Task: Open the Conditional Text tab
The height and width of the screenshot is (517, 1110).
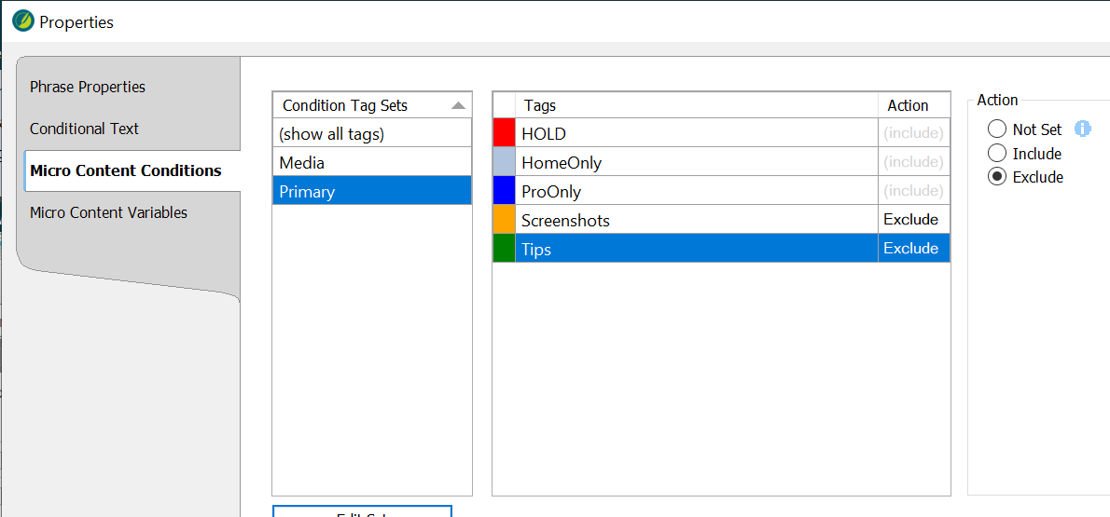Action: (x=84, y=129)
